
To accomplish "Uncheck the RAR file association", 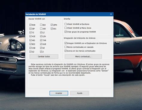I will pos(31,25).
